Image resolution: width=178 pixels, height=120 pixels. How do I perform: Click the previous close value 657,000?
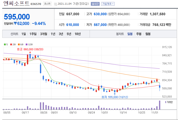pos(73,14)
